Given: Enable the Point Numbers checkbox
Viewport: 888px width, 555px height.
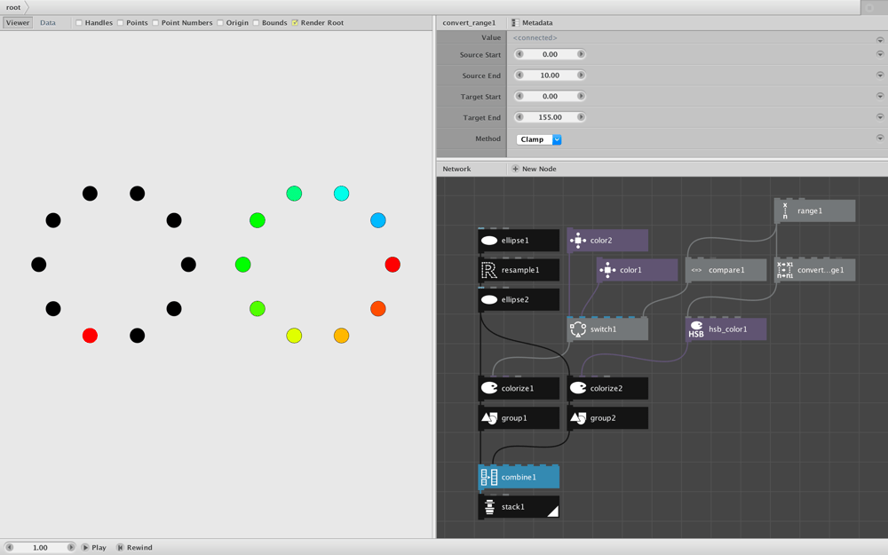Looking at the screenshot, I should (155, 23).
